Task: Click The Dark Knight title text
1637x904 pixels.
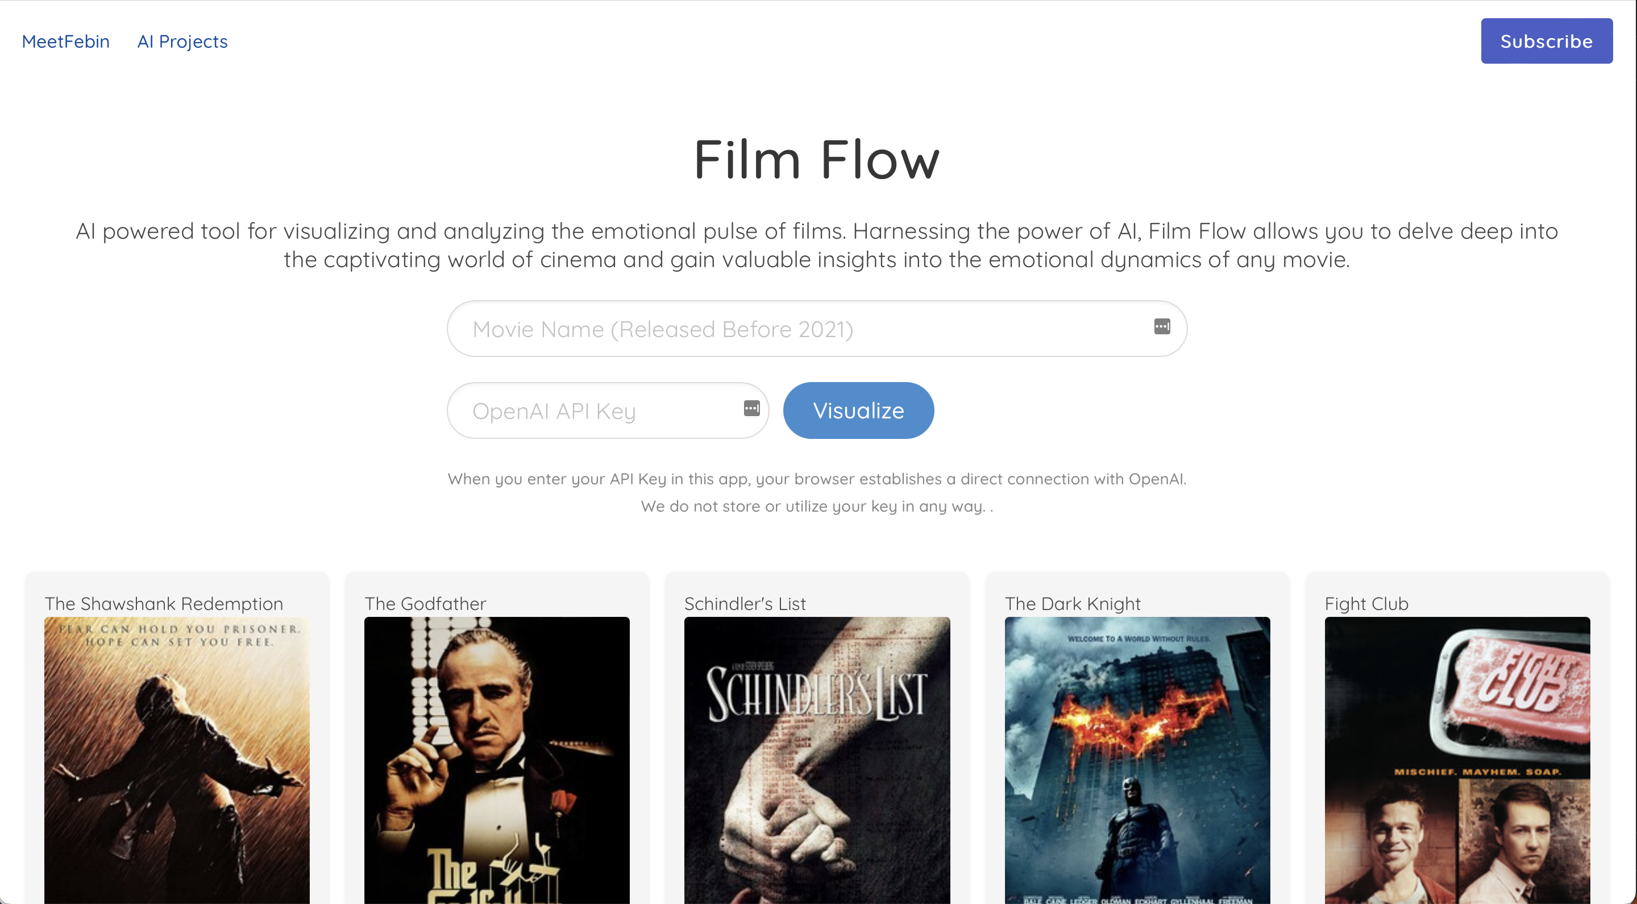Action: point(1072,603)
